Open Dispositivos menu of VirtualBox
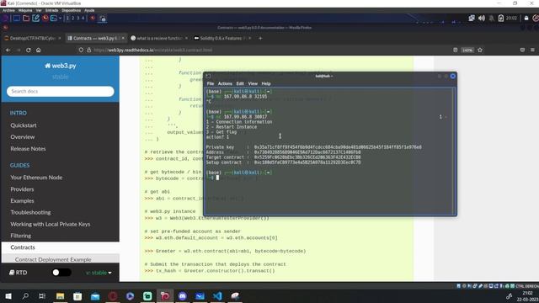This screenshot has height=303, width=539. [x=71, y=10]
